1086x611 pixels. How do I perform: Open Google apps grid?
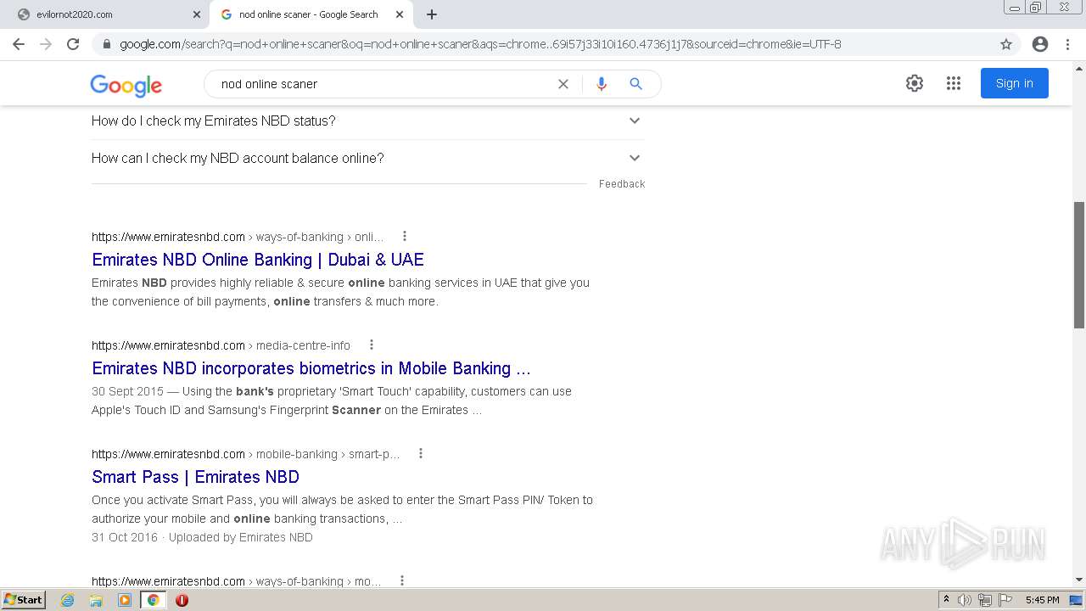coord(954,83)
